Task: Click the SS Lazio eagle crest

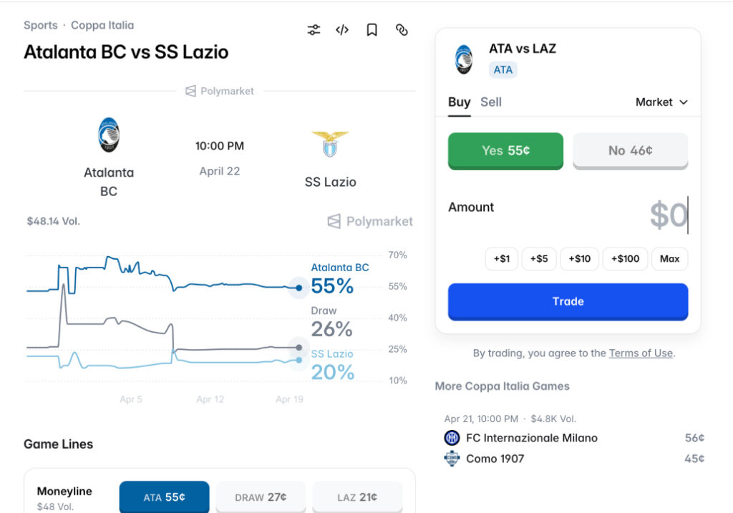Action: 330,144
